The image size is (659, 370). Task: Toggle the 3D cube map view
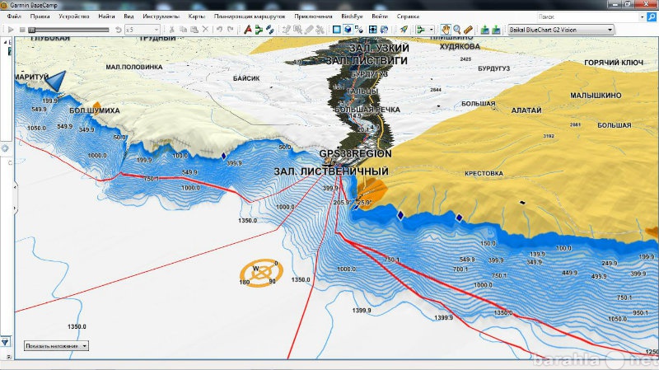coord(348,30)
